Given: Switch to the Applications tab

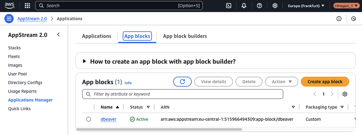Looking at the screenshot, I should click(x=97, y=36).
